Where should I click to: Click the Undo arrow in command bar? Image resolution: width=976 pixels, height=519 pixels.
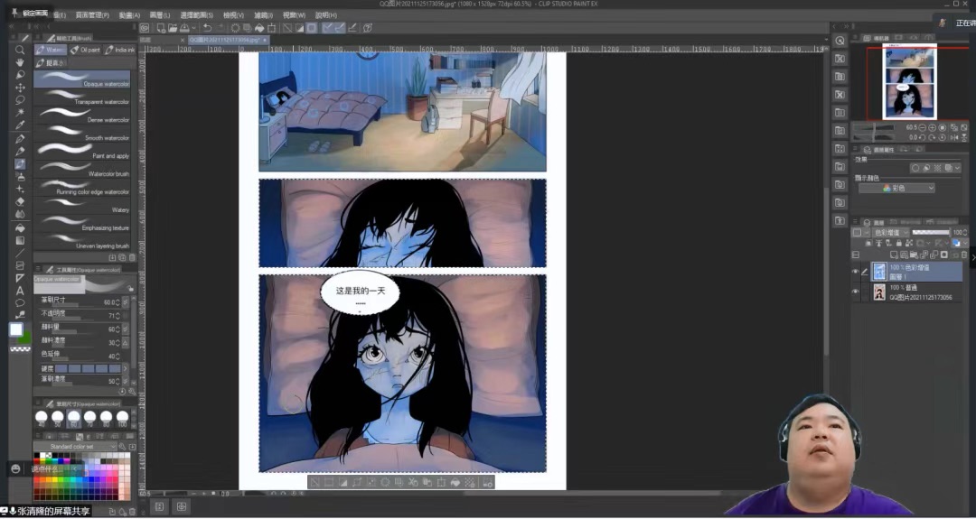pyautogui.click(x=207, y=28)
